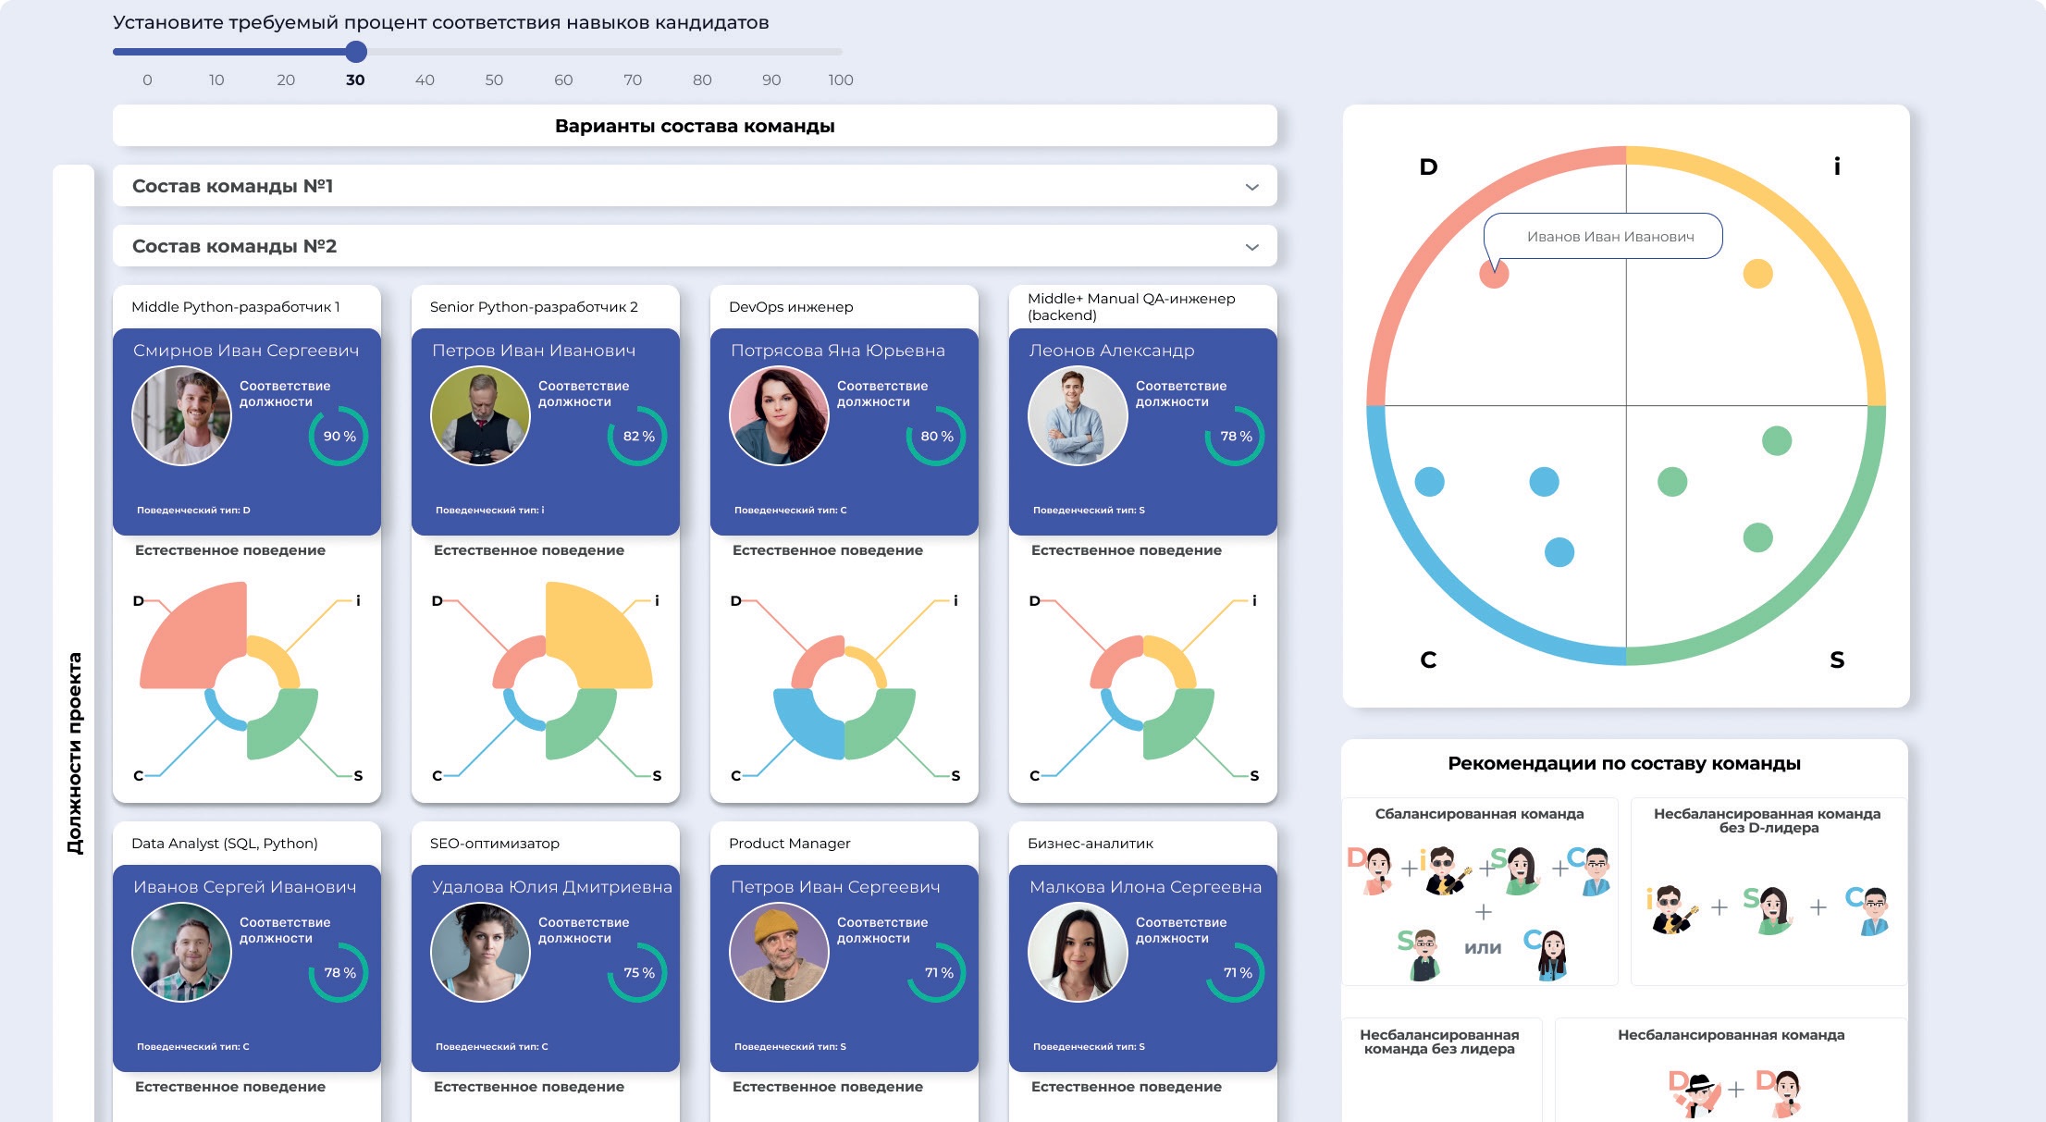Click Иванов Сергей Иванович's 78 % gauge
The width and height of the screenshot is (2046, 1122).
tap(339, 973)
